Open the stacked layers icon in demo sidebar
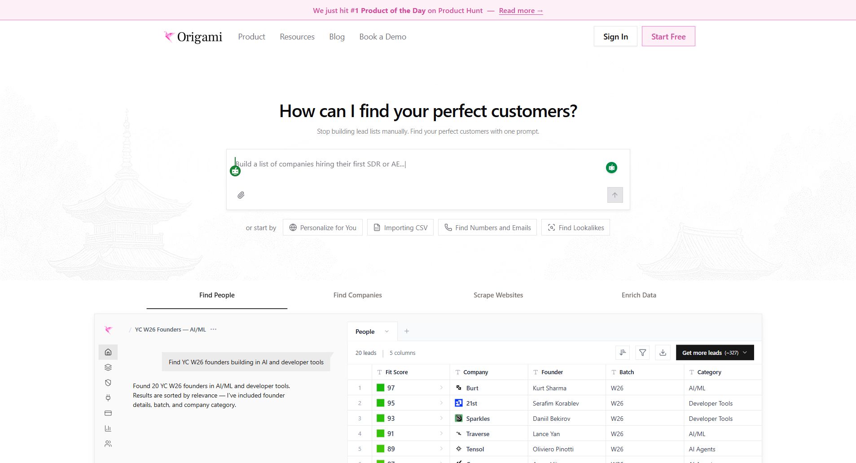Viewport: 856px width, 463px height. pos(108,367)
